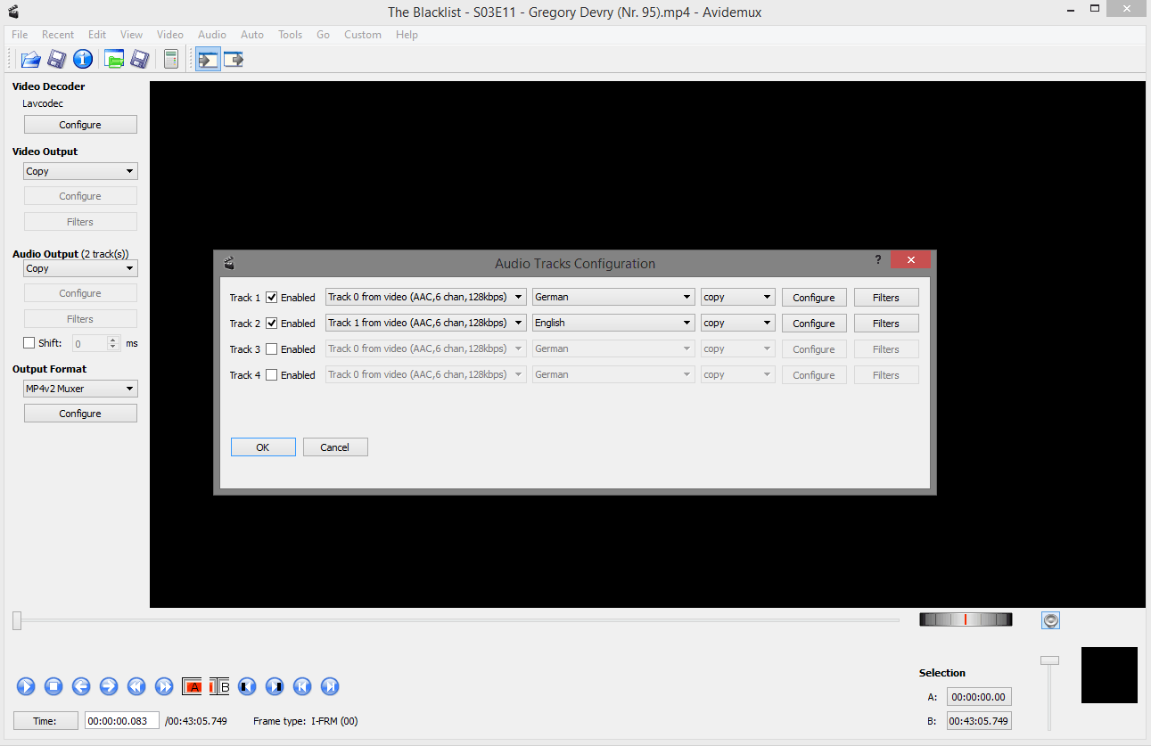Open Output Format MP4v2 Muxer dropdown
The width and height of the screenshot is (1151, 746).
click(x=80, y=389)
